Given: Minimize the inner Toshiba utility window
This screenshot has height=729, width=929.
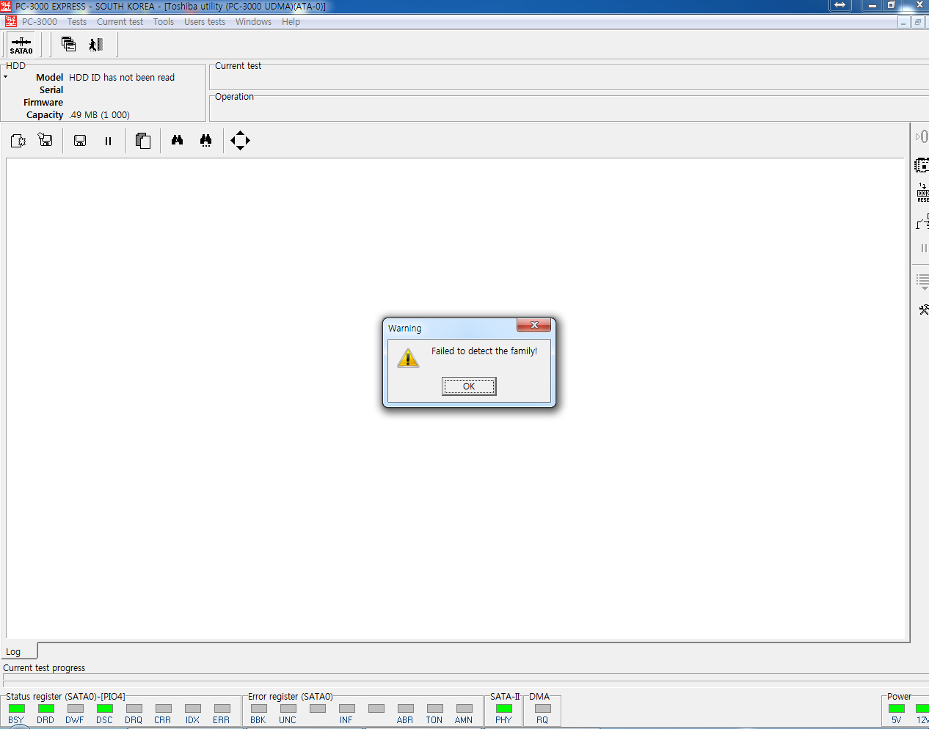Looking at the screenshot, I should [904, 23].
